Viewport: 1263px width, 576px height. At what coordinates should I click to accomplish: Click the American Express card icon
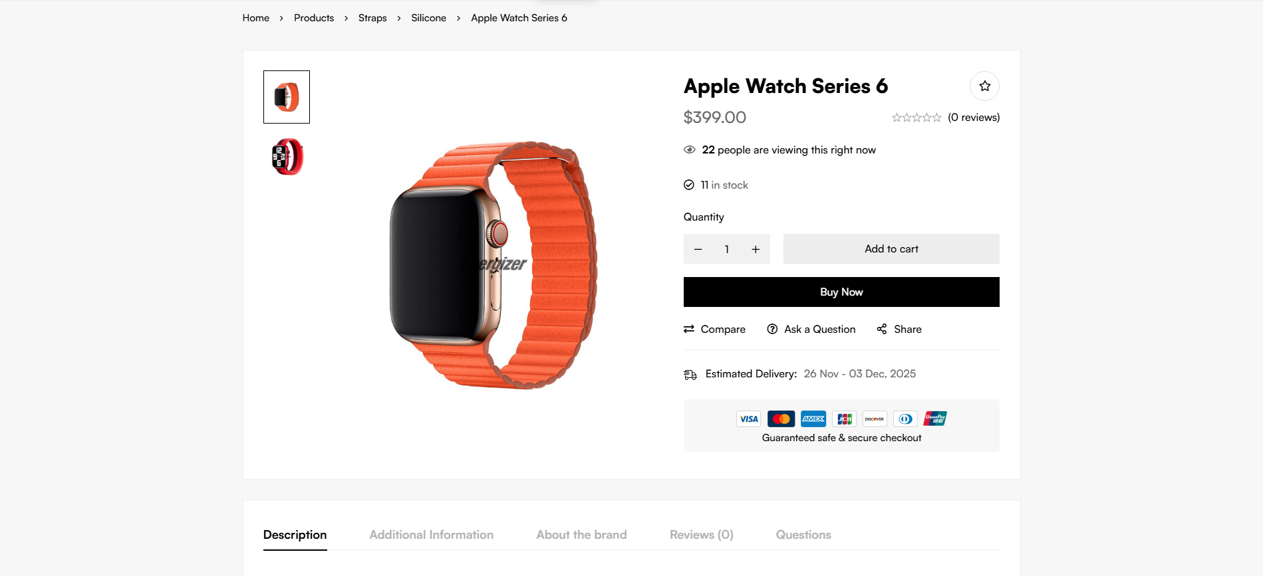(x=813, y=419)
